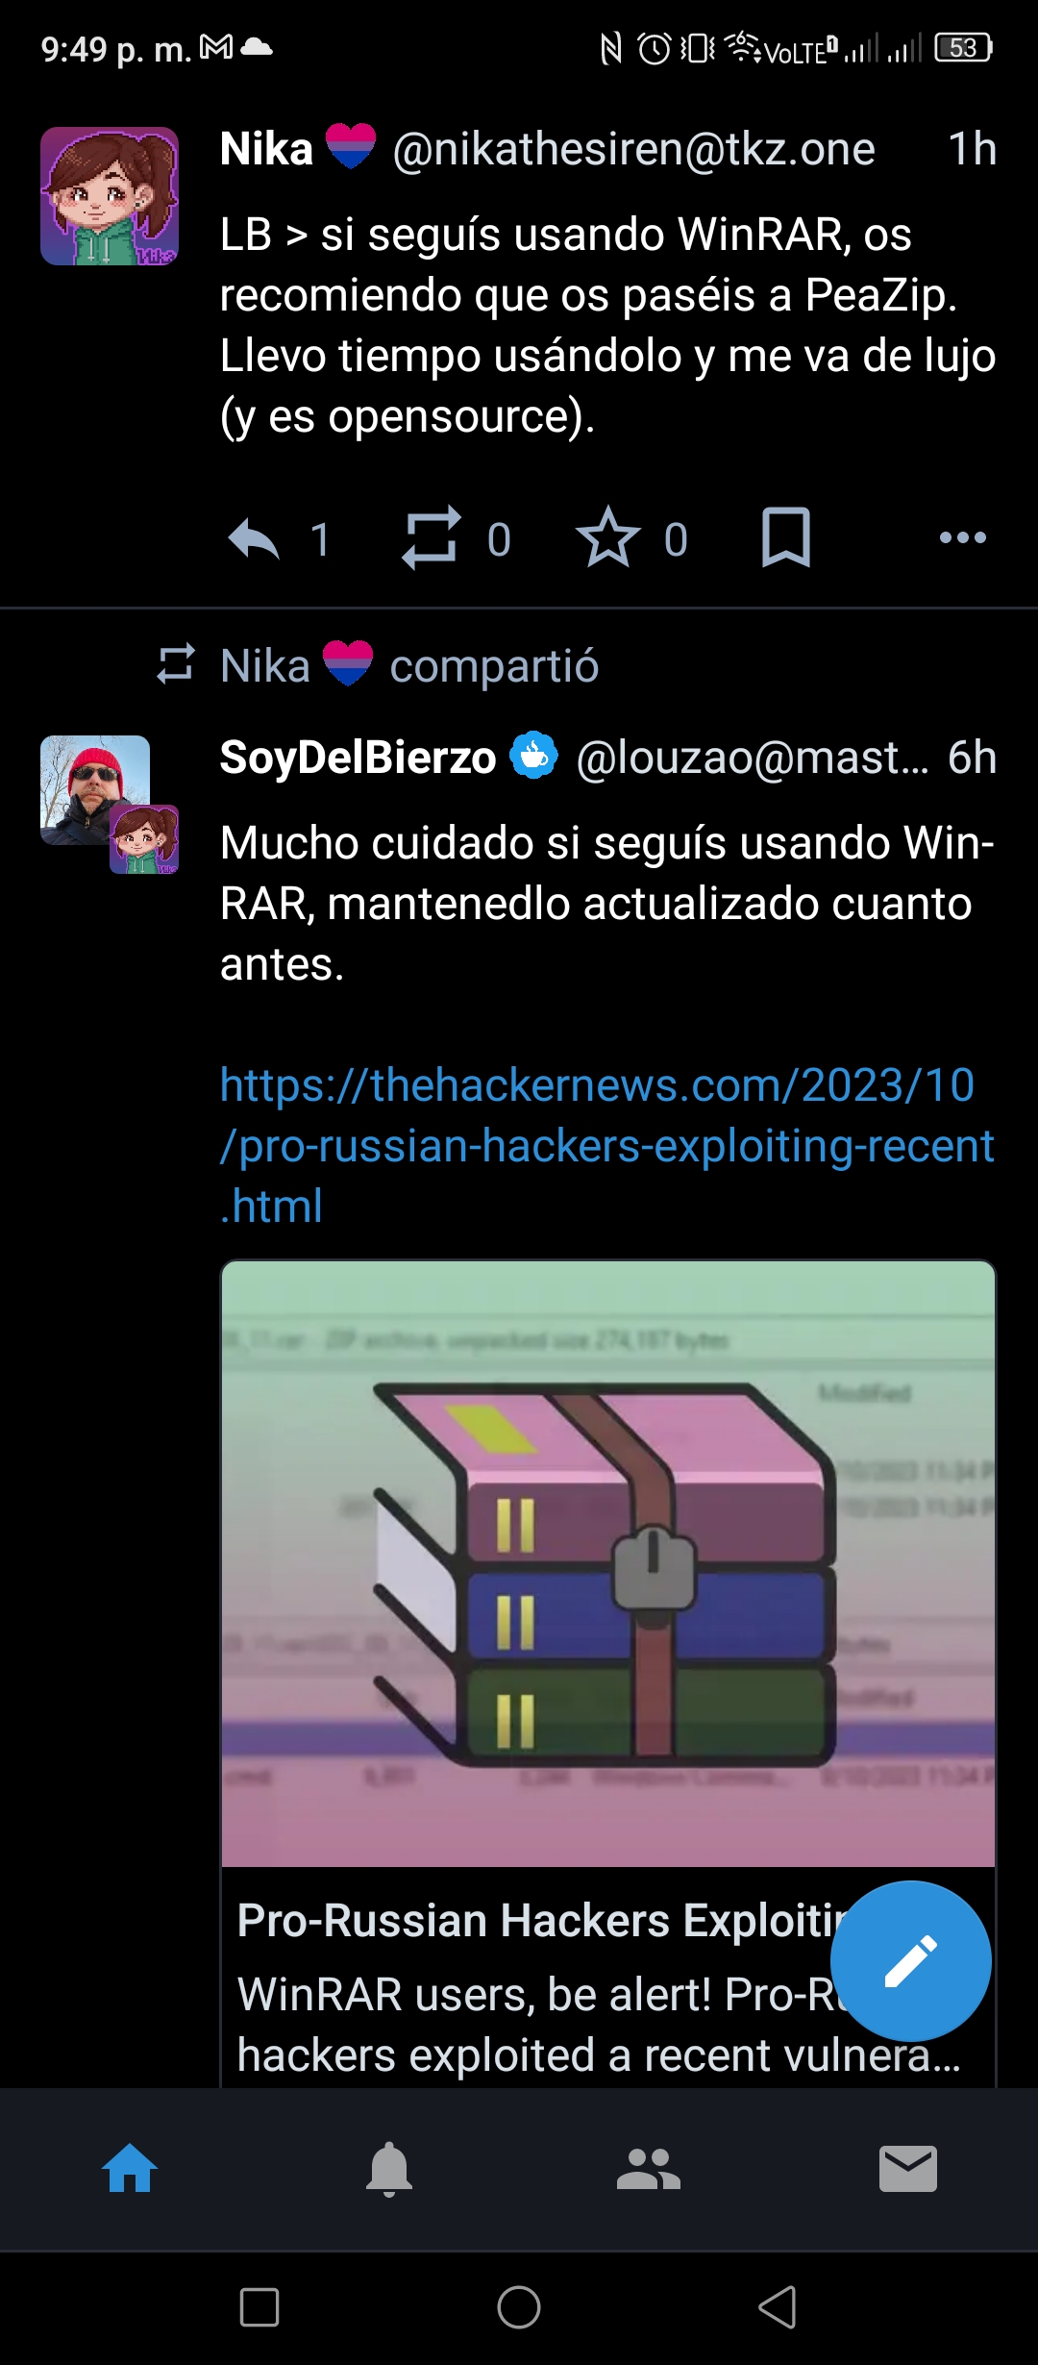This screenshot has height=2365, width=1038.
Task: View SoyDelBierzo's profile avatar
Action: point(95,790)
